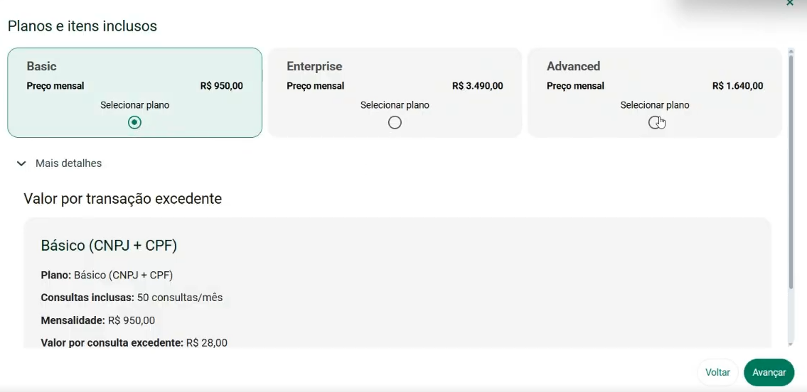Click the Avançar button

[x=769, y=373]
